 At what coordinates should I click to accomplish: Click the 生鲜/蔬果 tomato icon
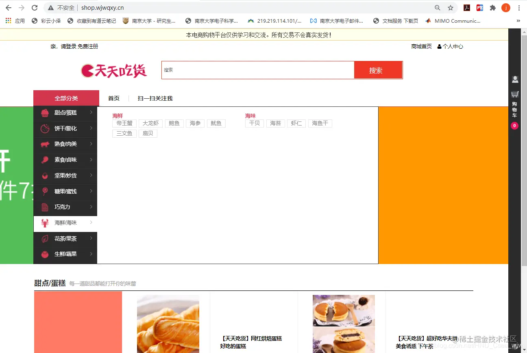coord(45,254)
